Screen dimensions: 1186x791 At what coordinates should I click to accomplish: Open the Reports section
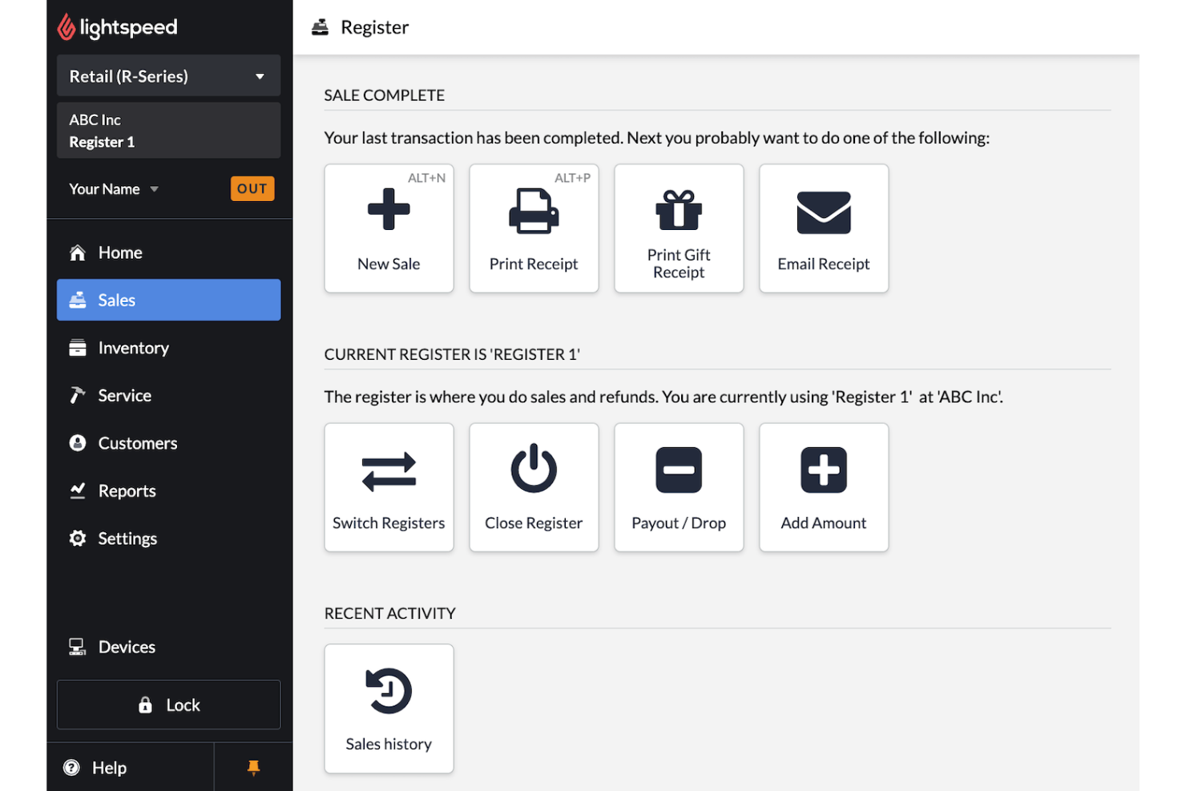(127, 490)
